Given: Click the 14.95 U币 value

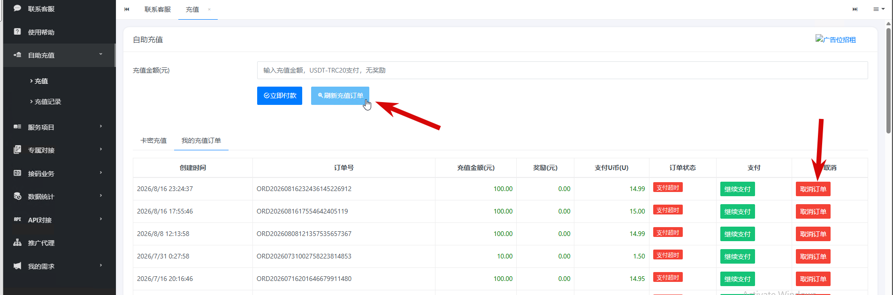Looking at the screenshot, I should 637,279.
